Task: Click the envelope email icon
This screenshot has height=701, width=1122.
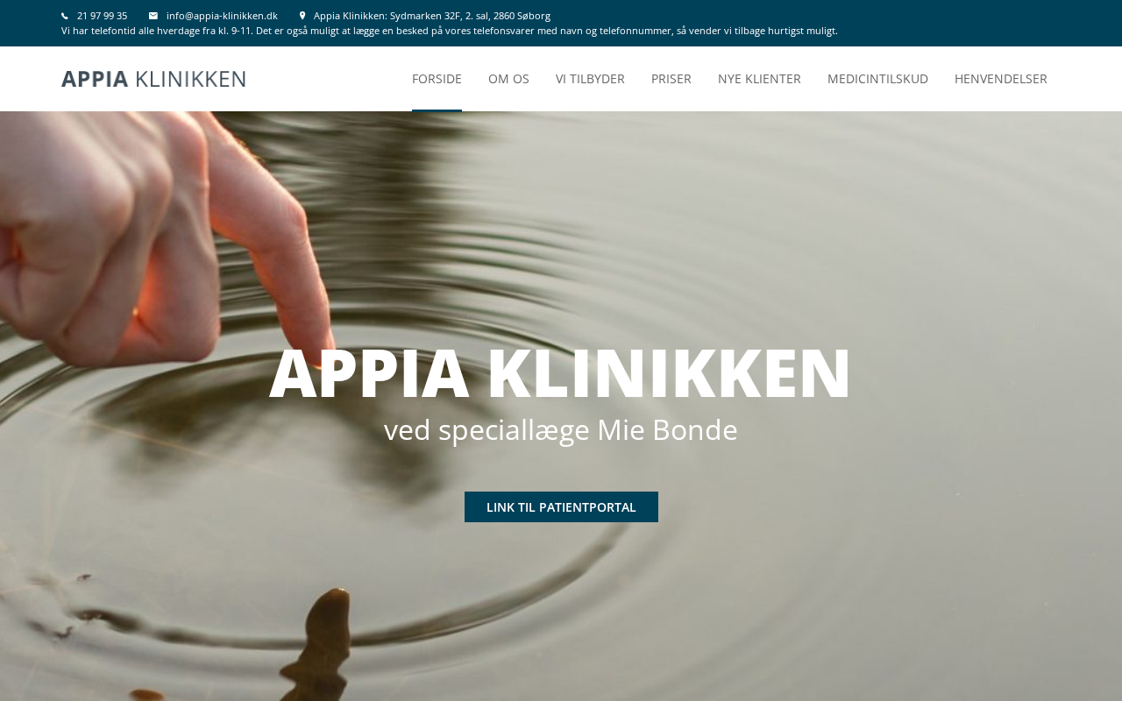Action: pos(153,16)
